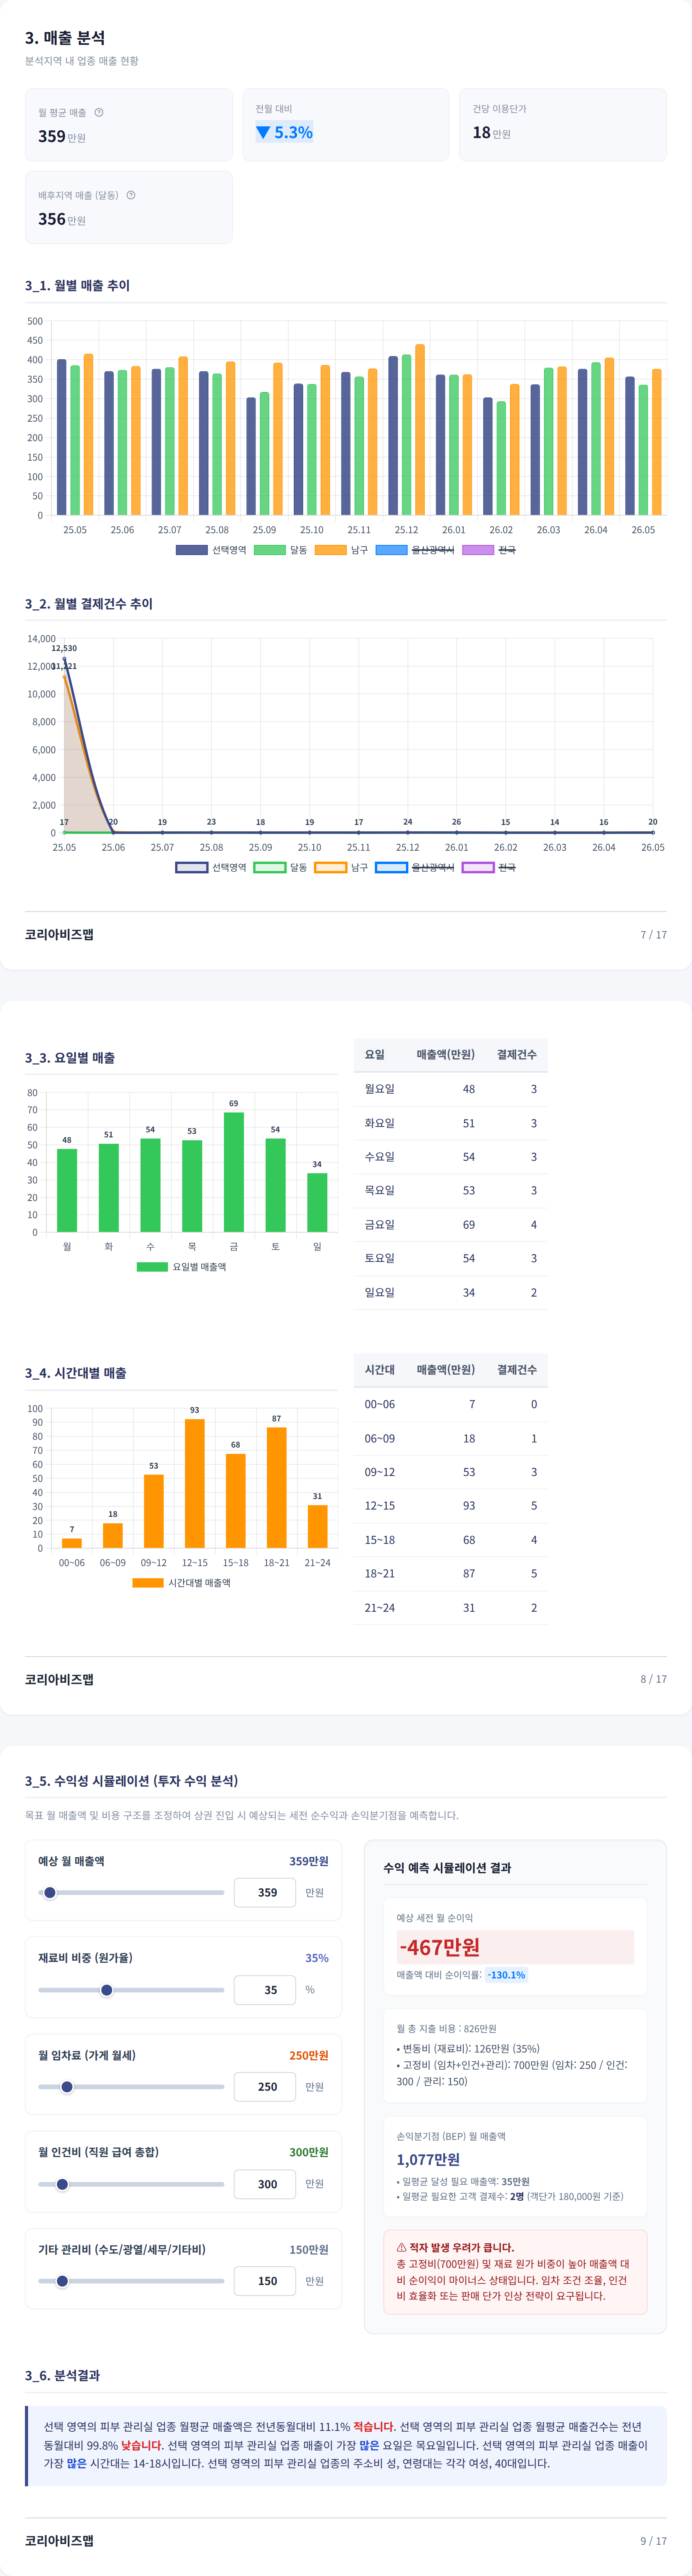Toggle 달동 legend in 월별 매출 추이 chart
This screenshot has height=2576, width=692.
[281, 550]
